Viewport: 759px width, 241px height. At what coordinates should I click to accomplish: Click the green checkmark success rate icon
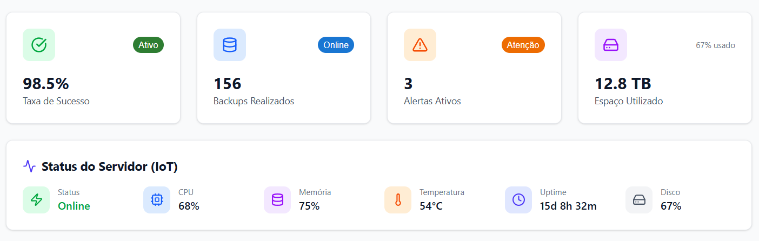click(39, 45)
